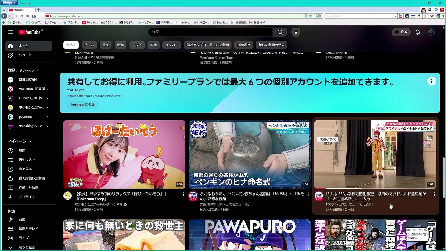Expand マイページ section chevron

(x=30, y=141)
